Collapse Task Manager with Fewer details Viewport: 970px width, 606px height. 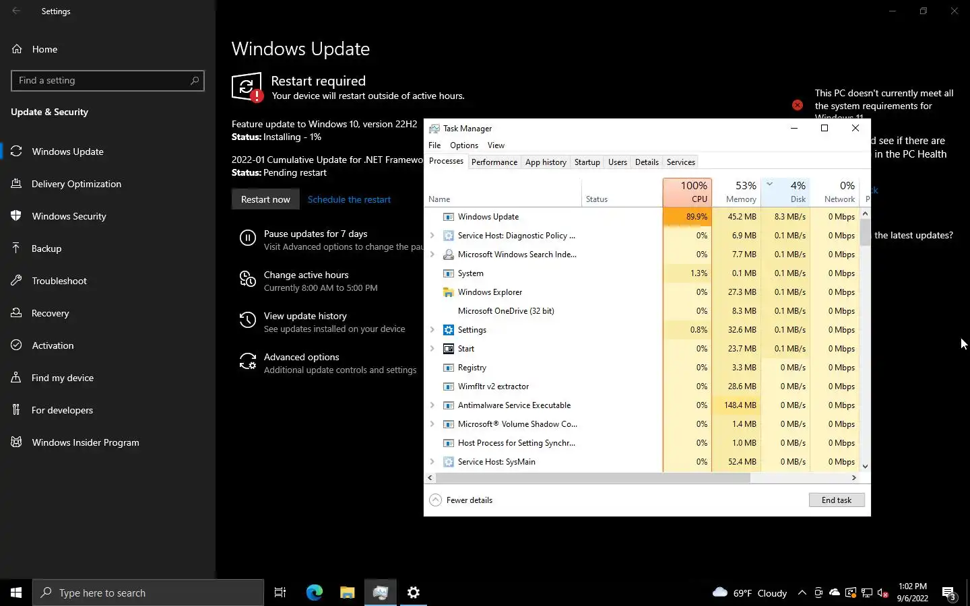point(461,500)
